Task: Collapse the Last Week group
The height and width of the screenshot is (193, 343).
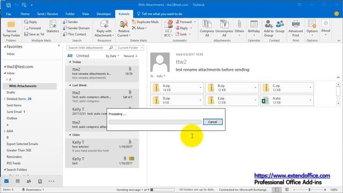Action: [70, 85]
